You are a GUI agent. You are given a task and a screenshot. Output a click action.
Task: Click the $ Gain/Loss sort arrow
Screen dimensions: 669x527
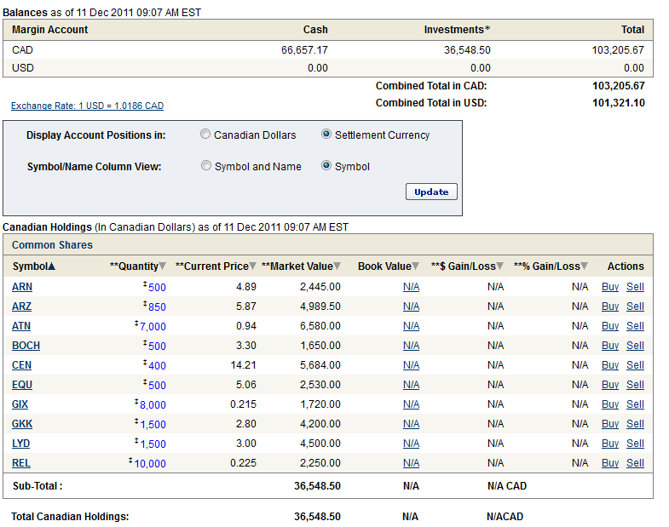500,266
